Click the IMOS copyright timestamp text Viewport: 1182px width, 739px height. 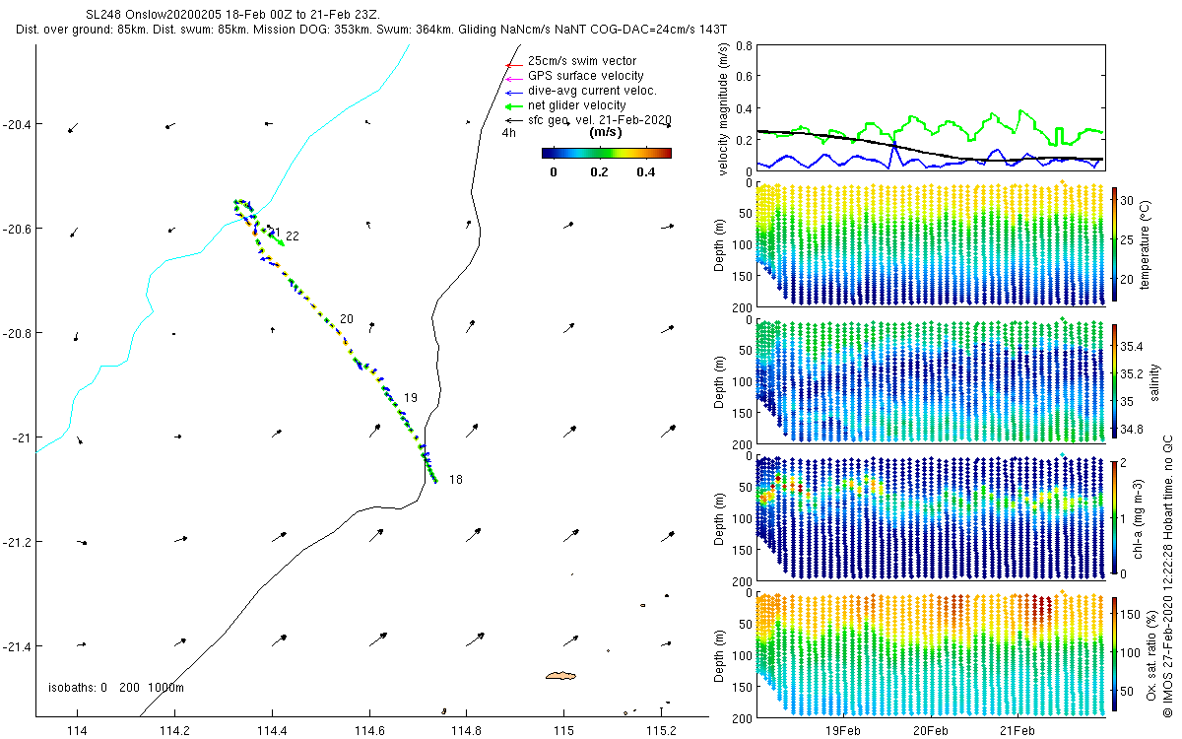[1167, 576]
